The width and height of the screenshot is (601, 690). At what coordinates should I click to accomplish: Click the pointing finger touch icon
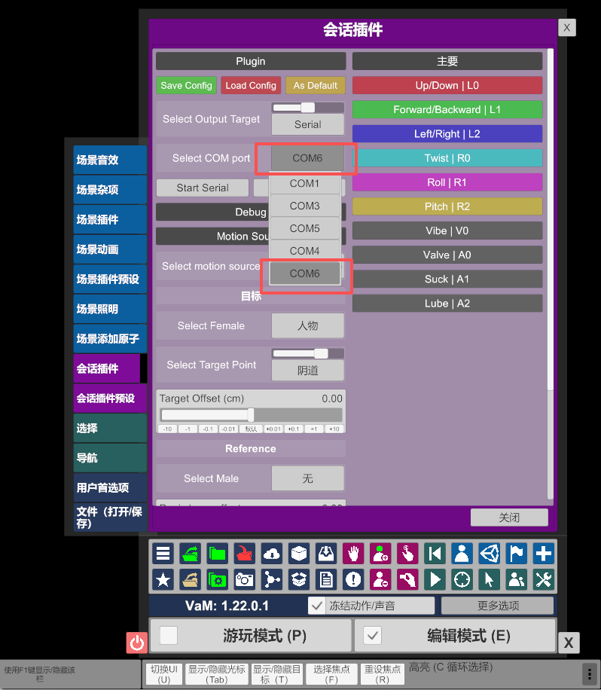coord(408,553)
